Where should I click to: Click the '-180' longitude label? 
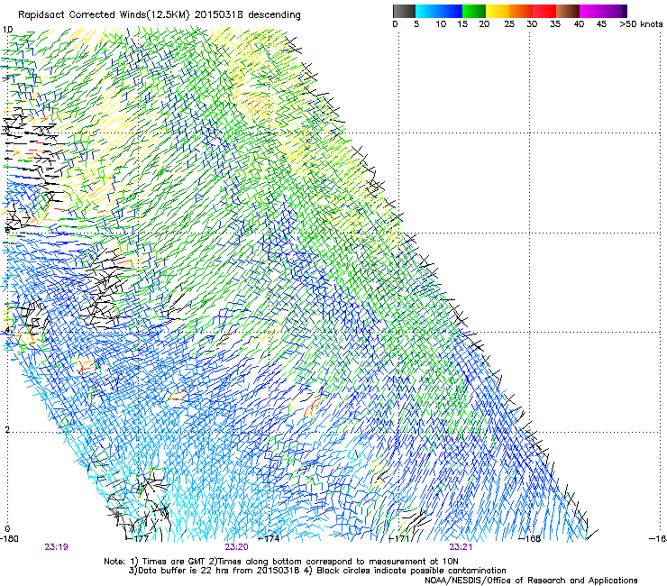click(x=9, y=539)
